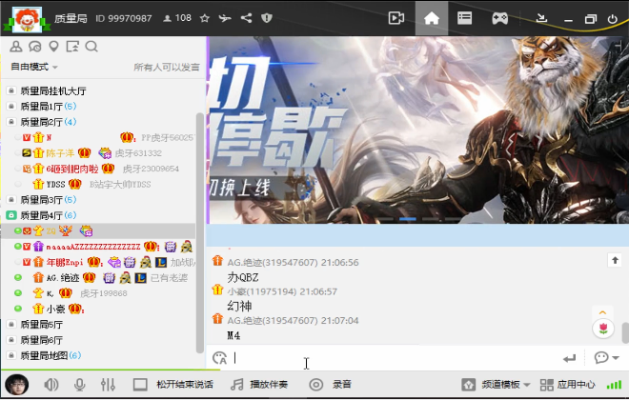Click the chat area scrollbar handle
The image size is (629, 400).
coord(625,332)
